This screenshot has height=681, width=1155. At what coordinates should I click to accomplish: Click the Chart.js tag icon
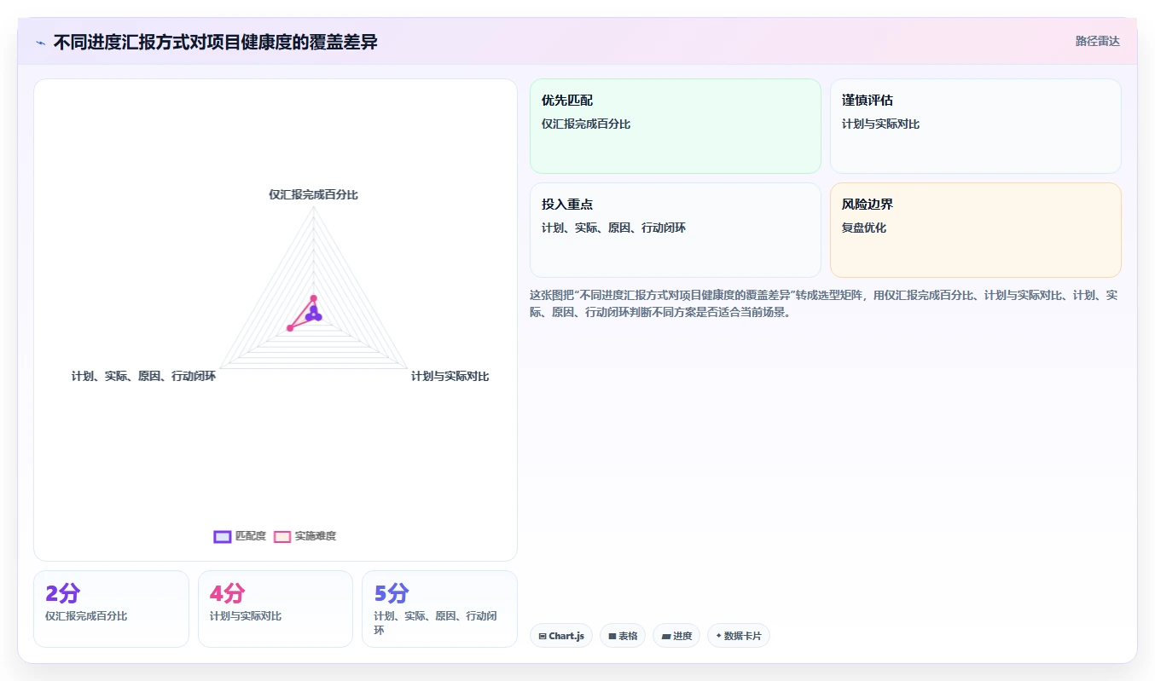(543, 636)
